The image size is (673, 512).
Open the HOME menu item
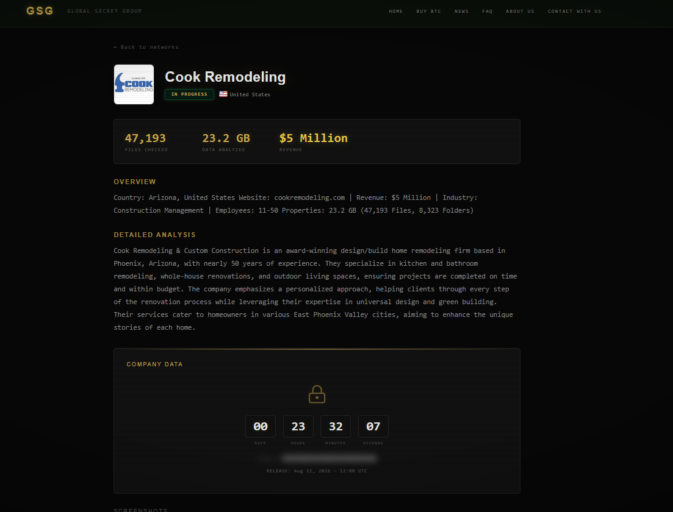tap(396, 11)
